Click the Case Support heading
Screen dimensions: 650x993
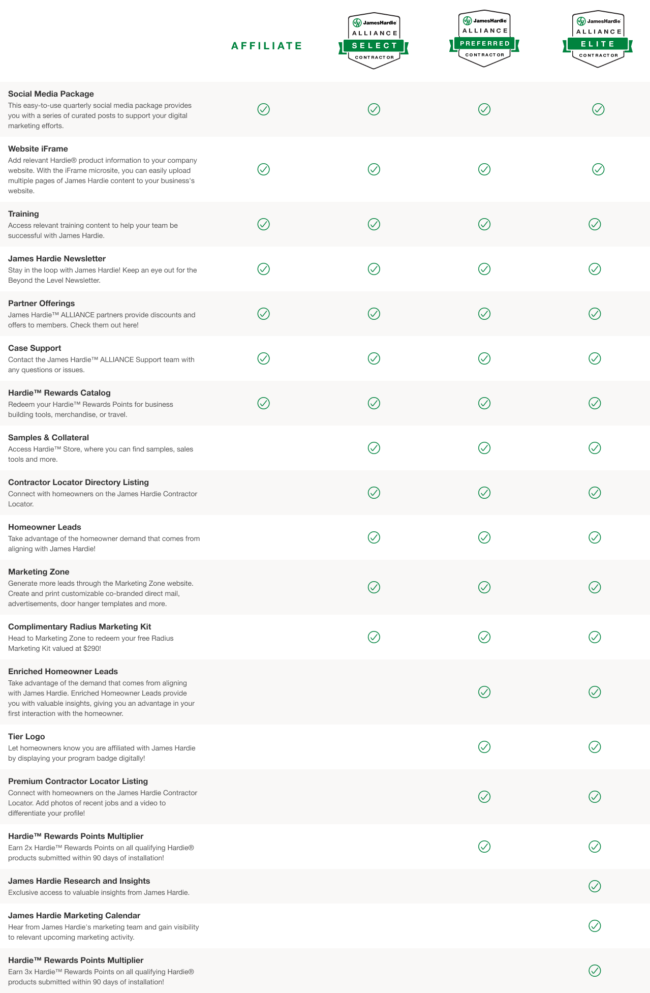tap(35, 348)
